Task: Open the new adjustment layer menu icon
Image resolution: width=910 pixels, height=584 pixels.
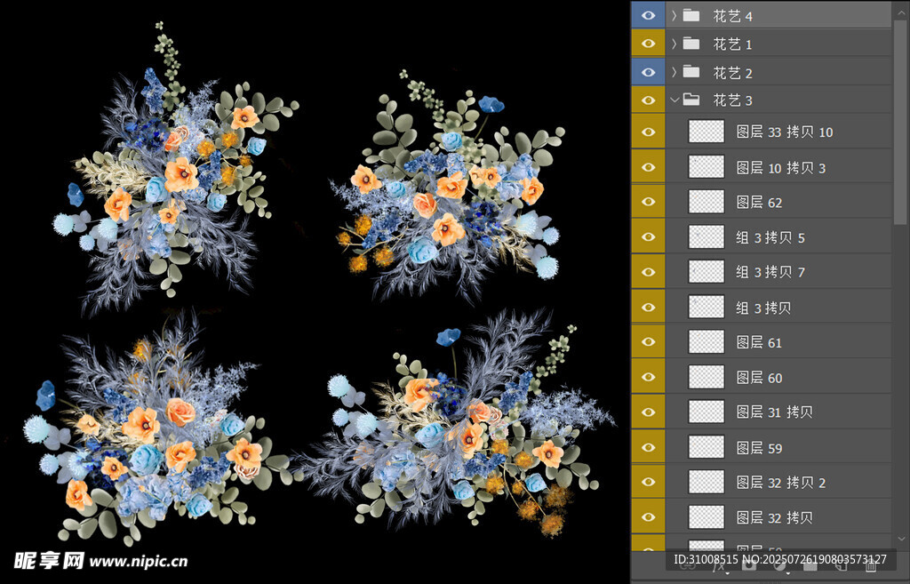Action: coord(780,564)
